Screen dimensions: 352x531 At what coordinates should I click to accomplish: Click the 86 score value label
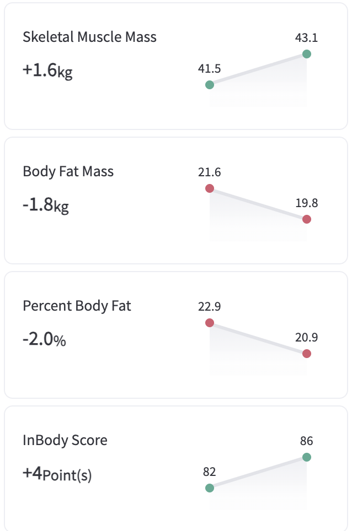tap(307, 441)
